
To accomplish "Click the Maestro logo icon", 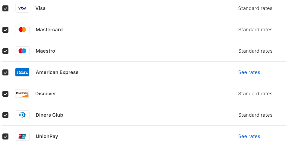I will pyautogui.click(x=22, y=51).
